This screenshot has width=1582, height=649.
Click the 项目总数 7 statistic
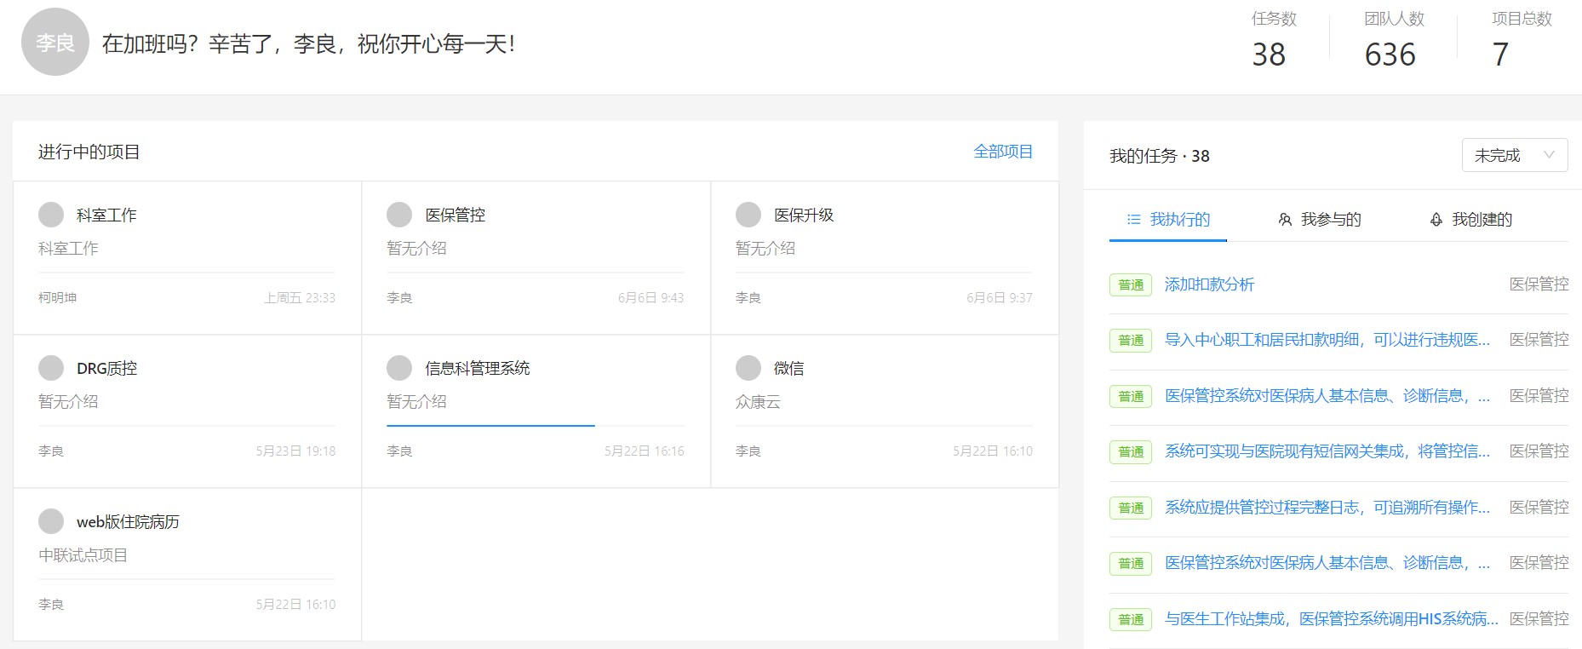(1522, 40)
